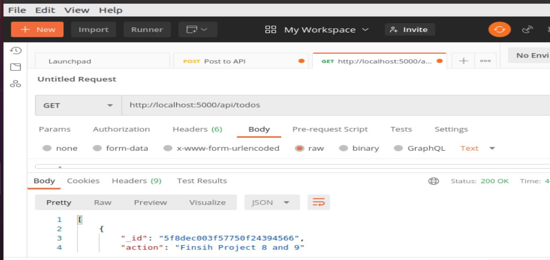Select the GET localhost:5000 request tab

[x=379, y=61]
